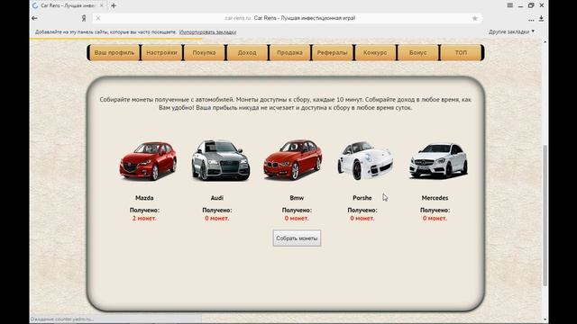Click the 'Mazda' car name label
The image size is (577, 324).
click(x=144, y=198)
